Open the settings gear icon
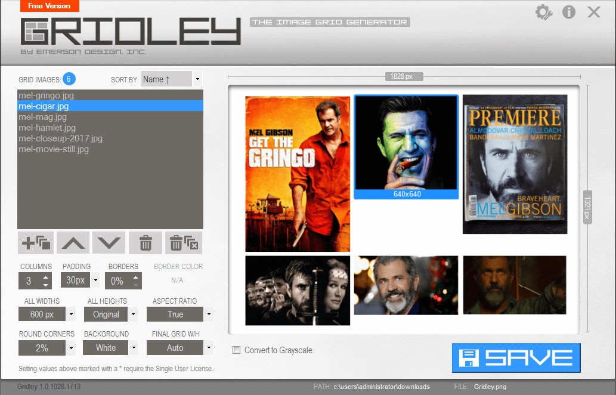 point(544,12)
